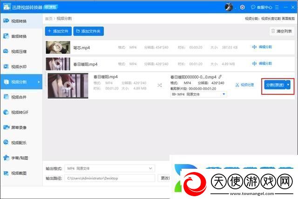Click output name 春日暖阳000000-0...0.mp4
This screenshot has height=199, width=298.
(193, 77)
